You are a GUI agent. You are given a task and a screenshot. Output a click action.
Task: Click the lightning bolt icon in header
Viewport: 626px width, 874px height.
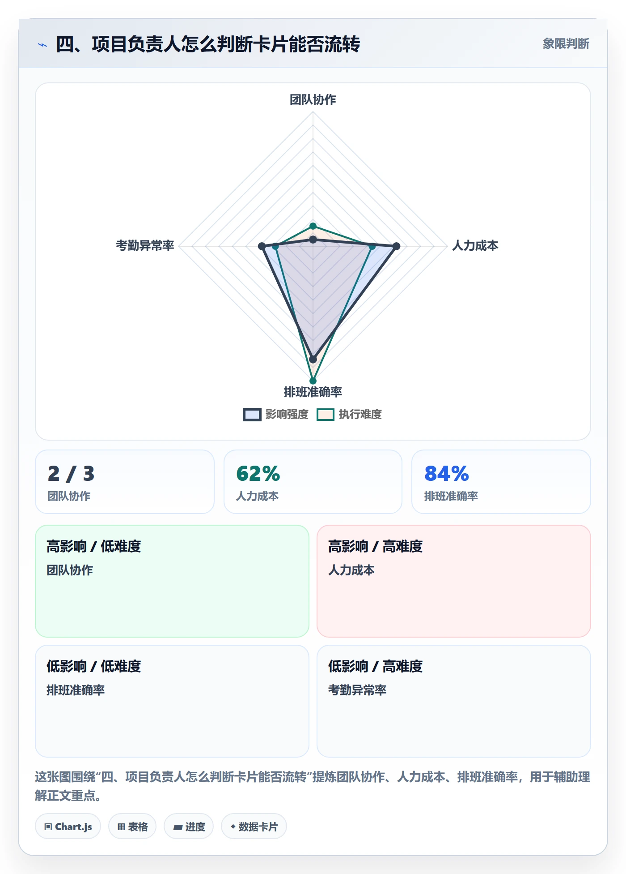(42, 45)
